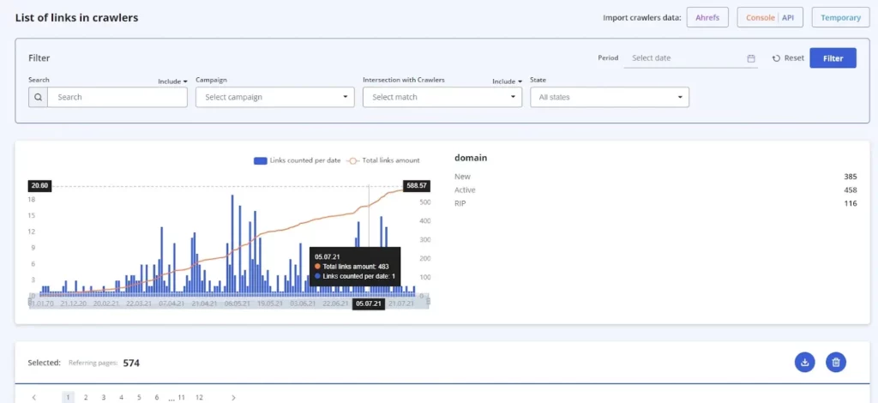Open Include dropdown for Intersection with Crawlers

(x=507, y=81)
